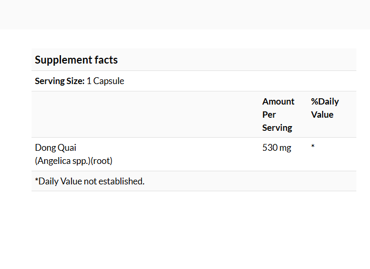
Task: Click the %Daily Value column header
Action: (x=325, y=108)
